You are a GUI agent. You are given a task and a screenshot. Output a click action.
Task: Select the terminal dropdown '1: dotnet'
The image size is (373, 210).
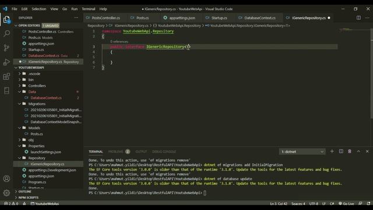302,152
